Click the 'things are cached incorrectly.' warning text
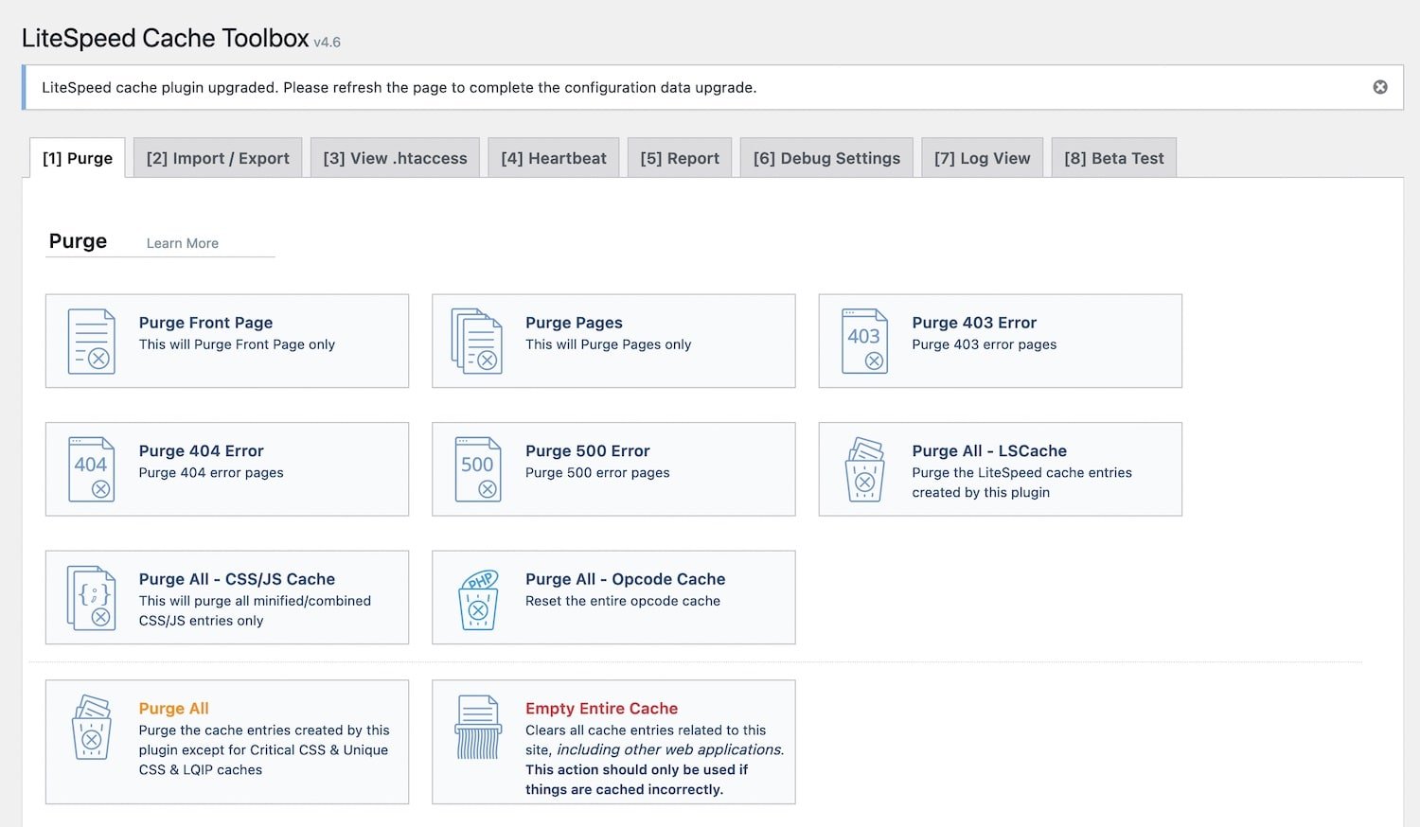Screen dimensions: 1420x827 coord(625,789)
